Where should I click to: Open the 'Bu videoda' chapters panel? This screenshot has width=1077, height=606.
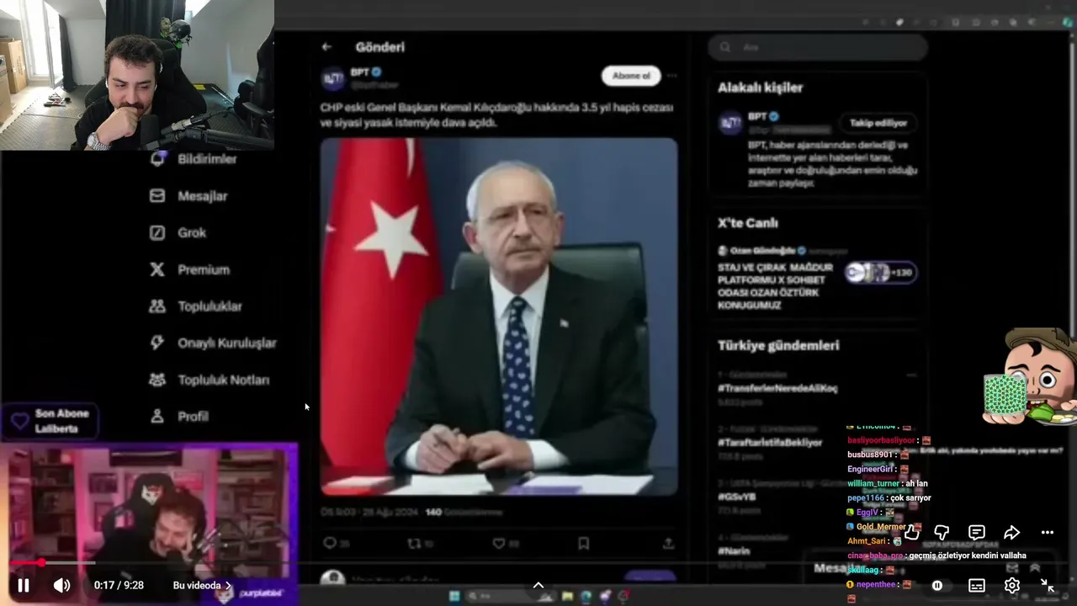click(x=203, y=585)
